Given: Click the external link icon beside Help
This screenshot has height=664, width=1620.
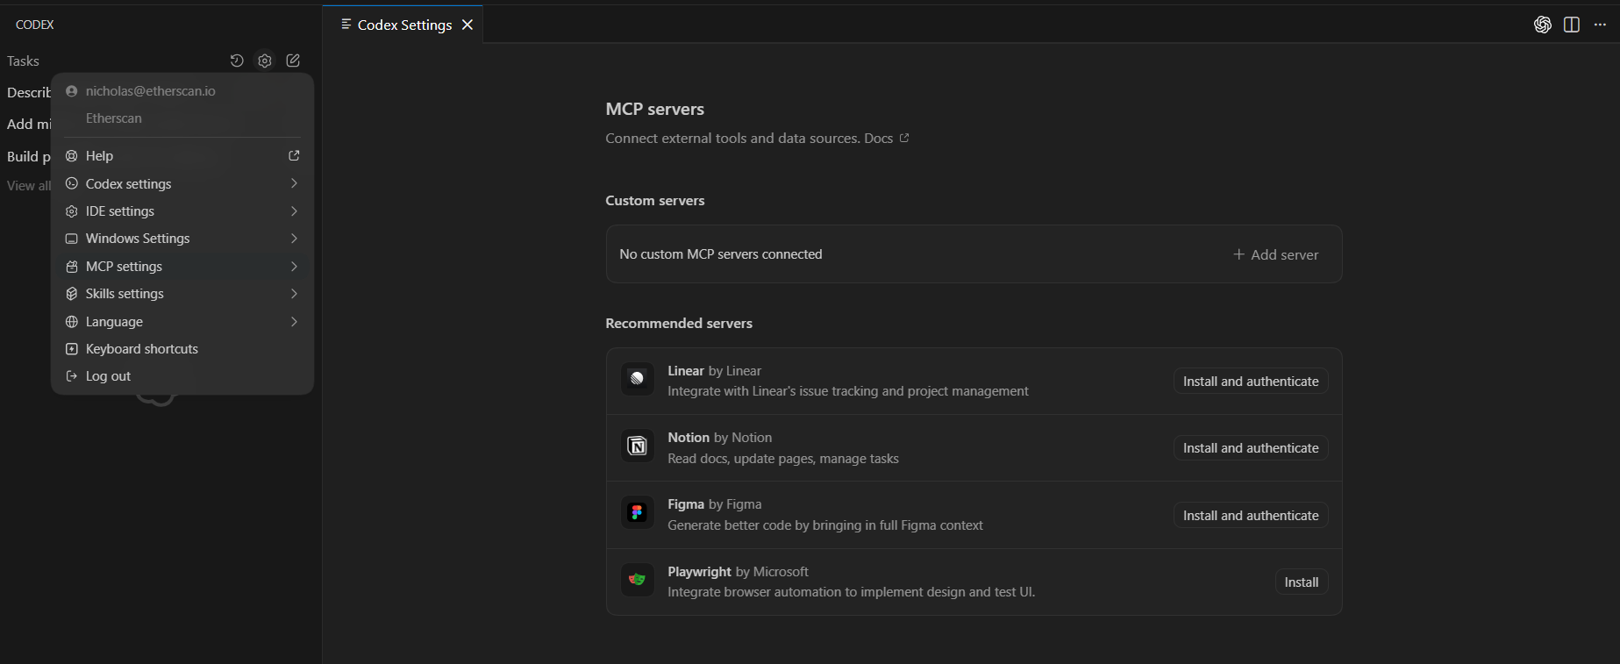Looking at the screenshot, I should 294,155.
